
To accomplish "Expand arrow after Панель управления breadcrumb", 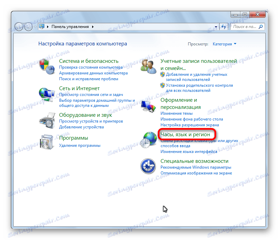I will coord(93,27).
